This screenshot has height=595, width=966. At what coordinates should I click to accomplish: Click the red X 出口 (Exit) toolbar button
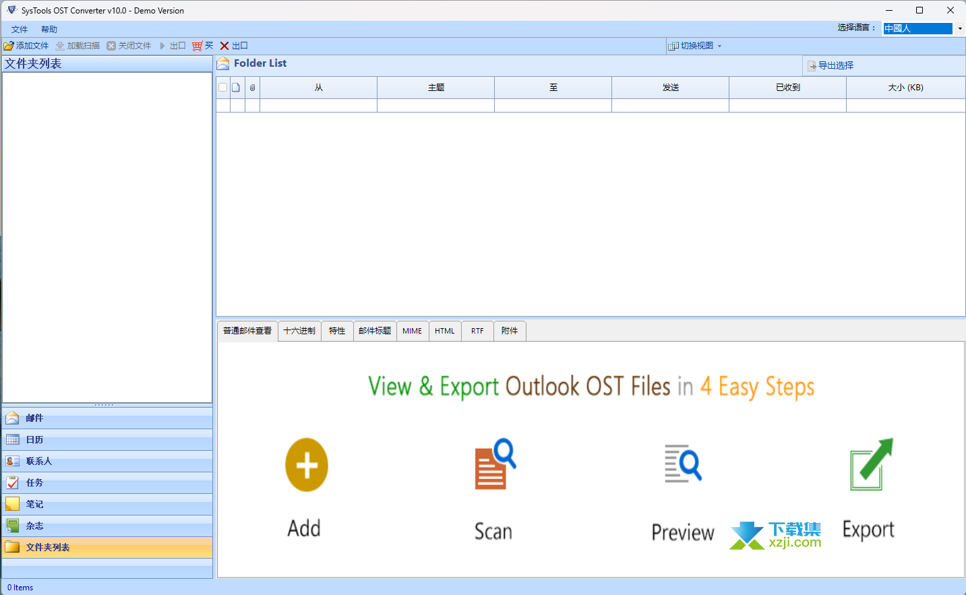235,46
